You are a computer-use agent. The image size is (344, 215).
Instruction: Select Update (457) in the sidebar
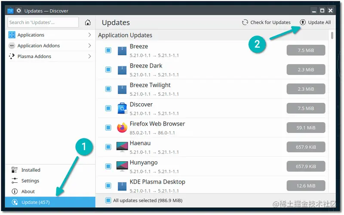(x=50, y=202)
